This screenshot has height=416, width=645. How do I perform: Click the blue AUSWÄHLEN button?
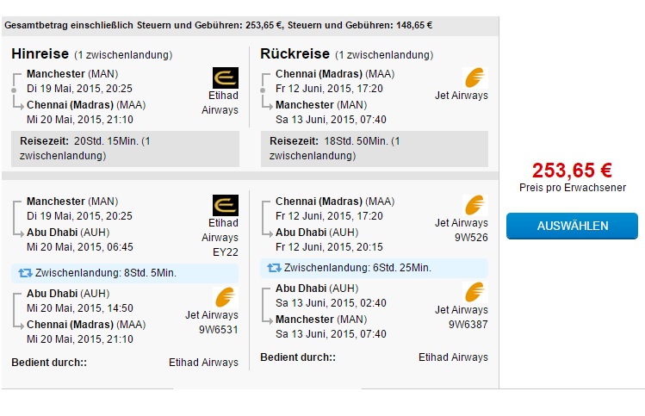click(x=572, y=226)
